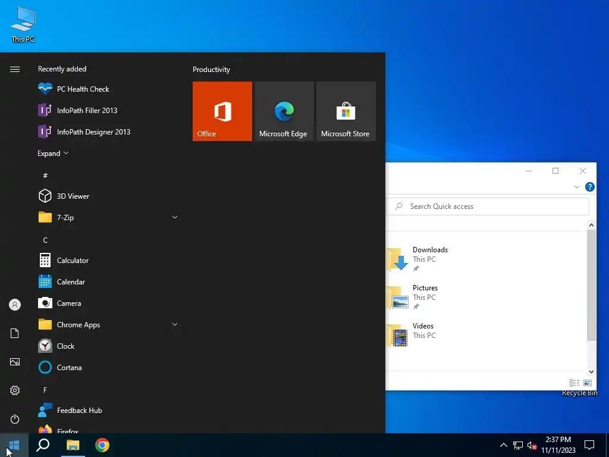Click the F letter header
Screen dimensions: 609x457
[45, 390]
